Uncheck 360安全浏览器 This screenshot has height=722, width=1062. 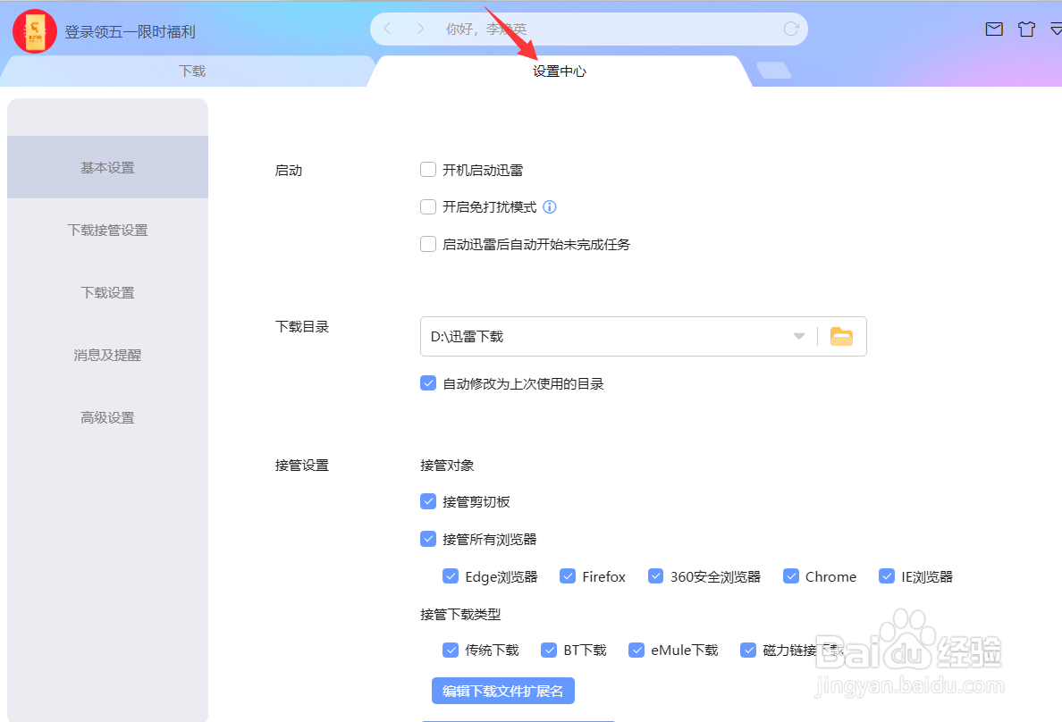(x=655, y=576)
